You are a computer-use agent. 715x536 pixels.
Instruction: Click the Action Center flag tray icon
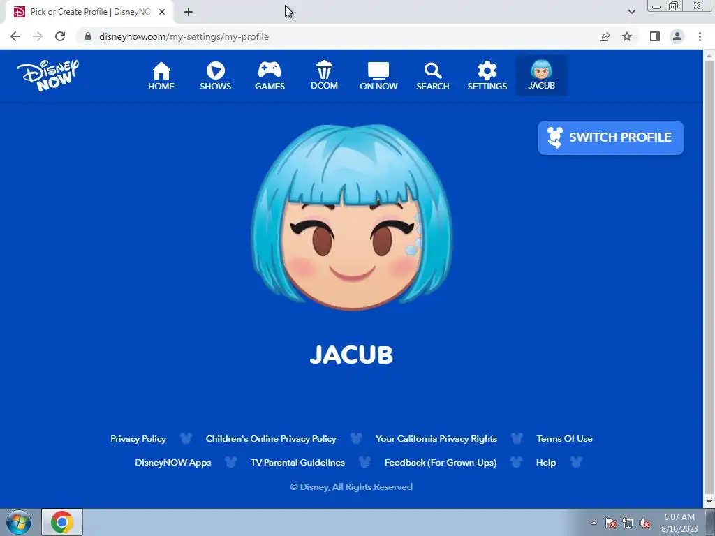tap(611, 523)
